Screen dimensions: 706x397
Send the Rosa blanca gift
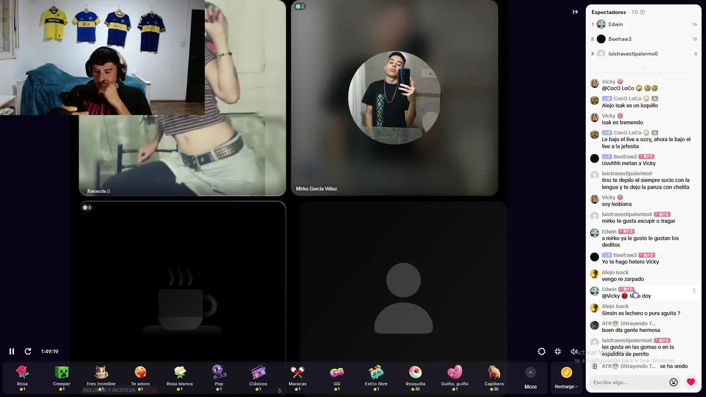click(x=180, y=378)
